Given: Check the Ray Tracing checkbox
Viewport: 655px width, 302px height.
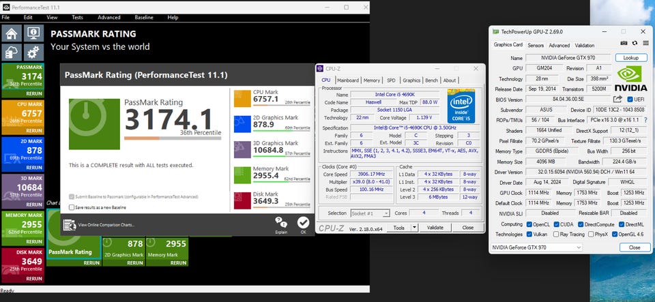Looking at the screenshot, I should pos(556,235).
